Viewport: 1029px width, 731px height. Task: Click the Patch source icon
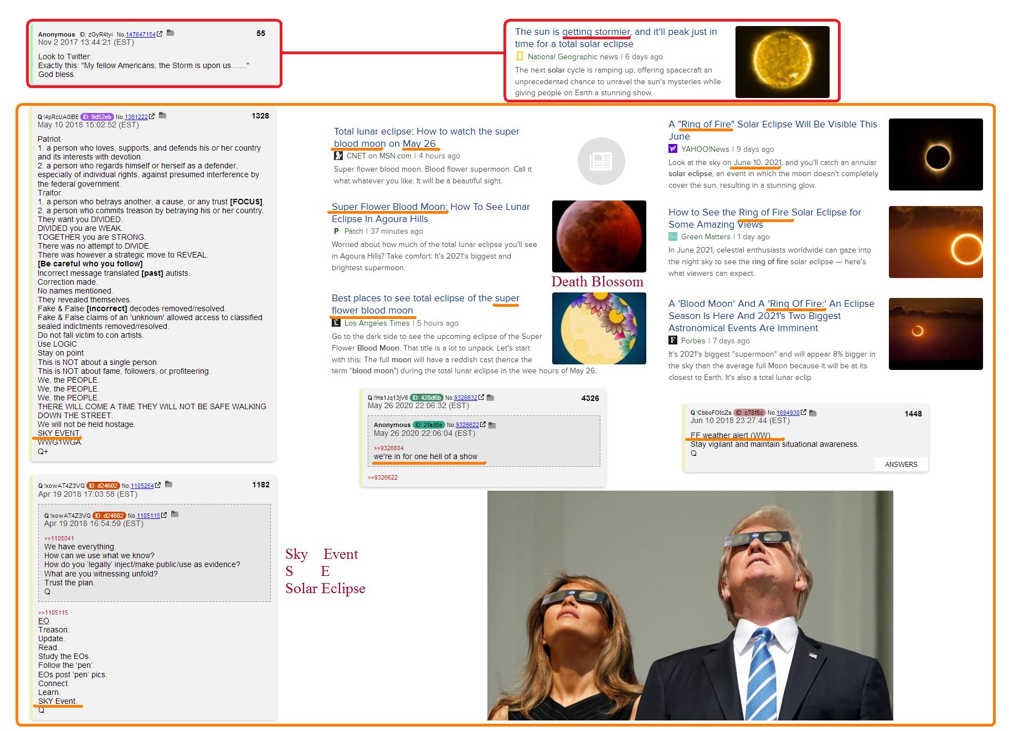336,231
